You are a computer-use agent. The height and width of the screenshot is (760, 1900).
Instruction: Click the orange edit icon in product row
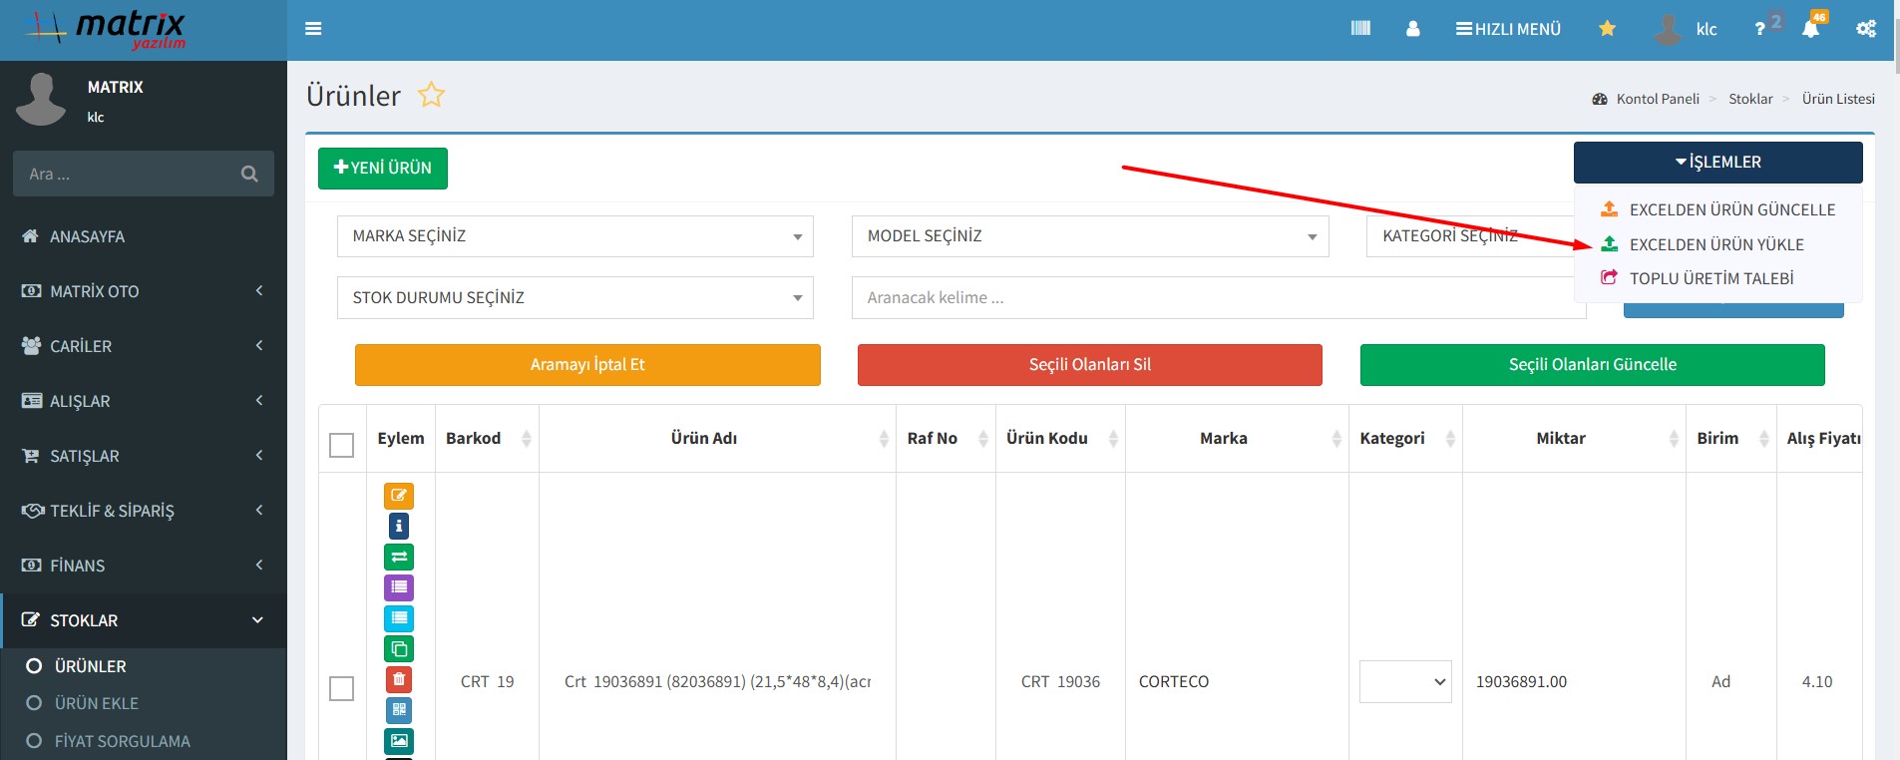tap(399, 496)
